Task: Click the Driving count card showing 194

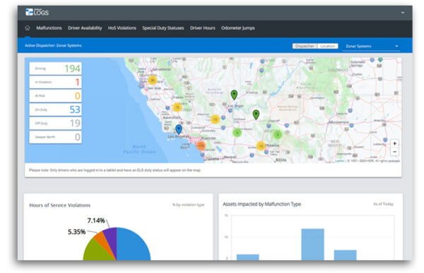Action: click(x=55, y=69)
